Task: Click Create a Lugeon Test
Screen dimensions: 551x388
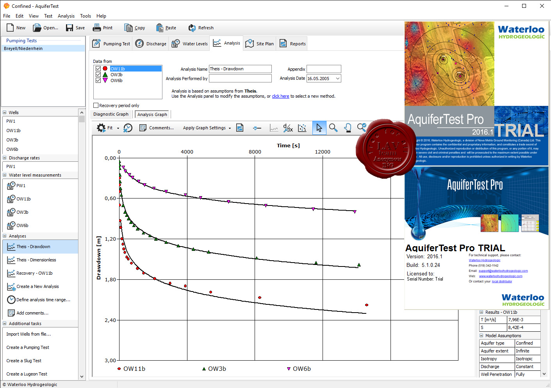Action: [27, 374]
